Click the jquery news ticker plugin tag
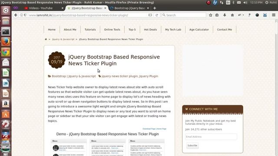 click(119, 76)
